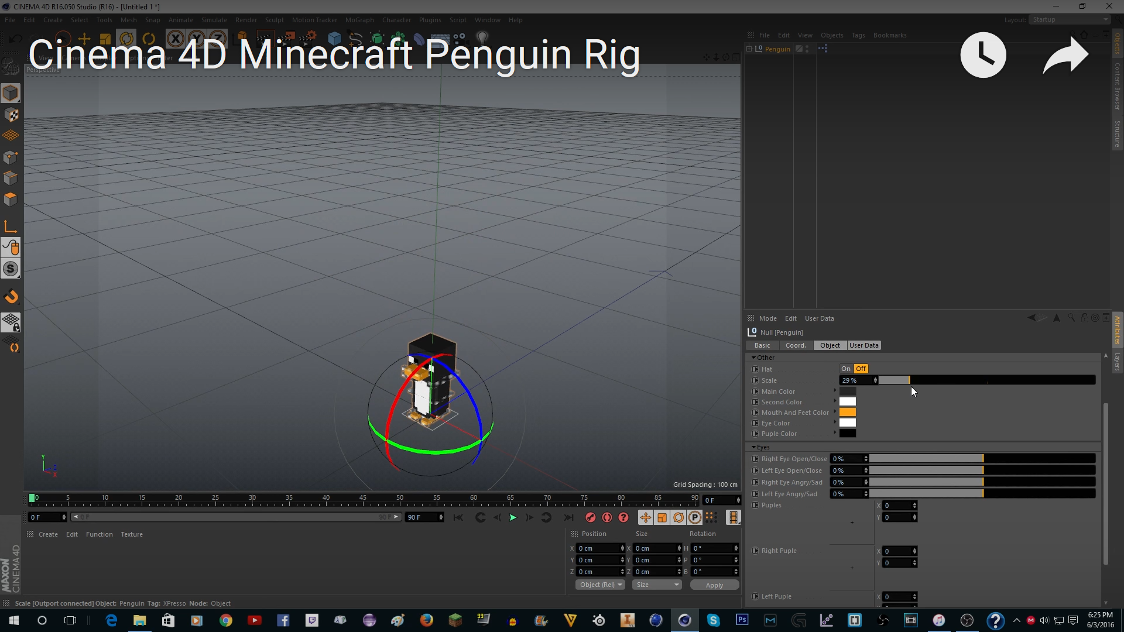This screenshot has height=632, width=1124.
Task: Open the Bookmarks menu in Object Manager
Action: tap(890, 35)
